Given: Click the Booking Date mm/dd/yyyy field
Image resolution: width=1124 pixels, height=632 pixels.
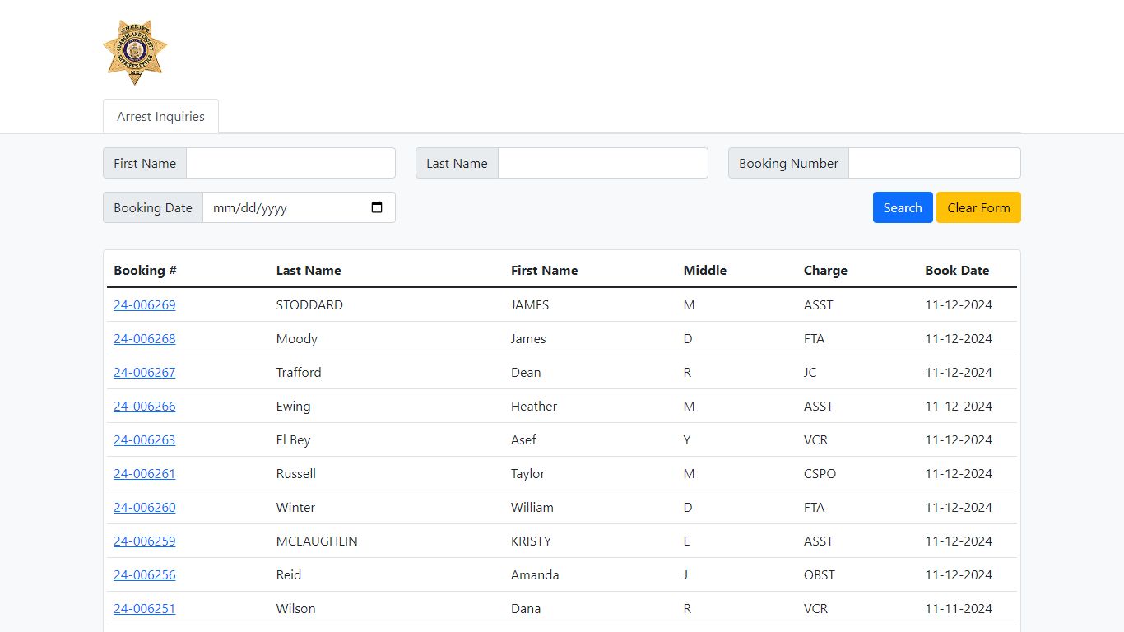Looking at the screenshot, I should 299,207.
